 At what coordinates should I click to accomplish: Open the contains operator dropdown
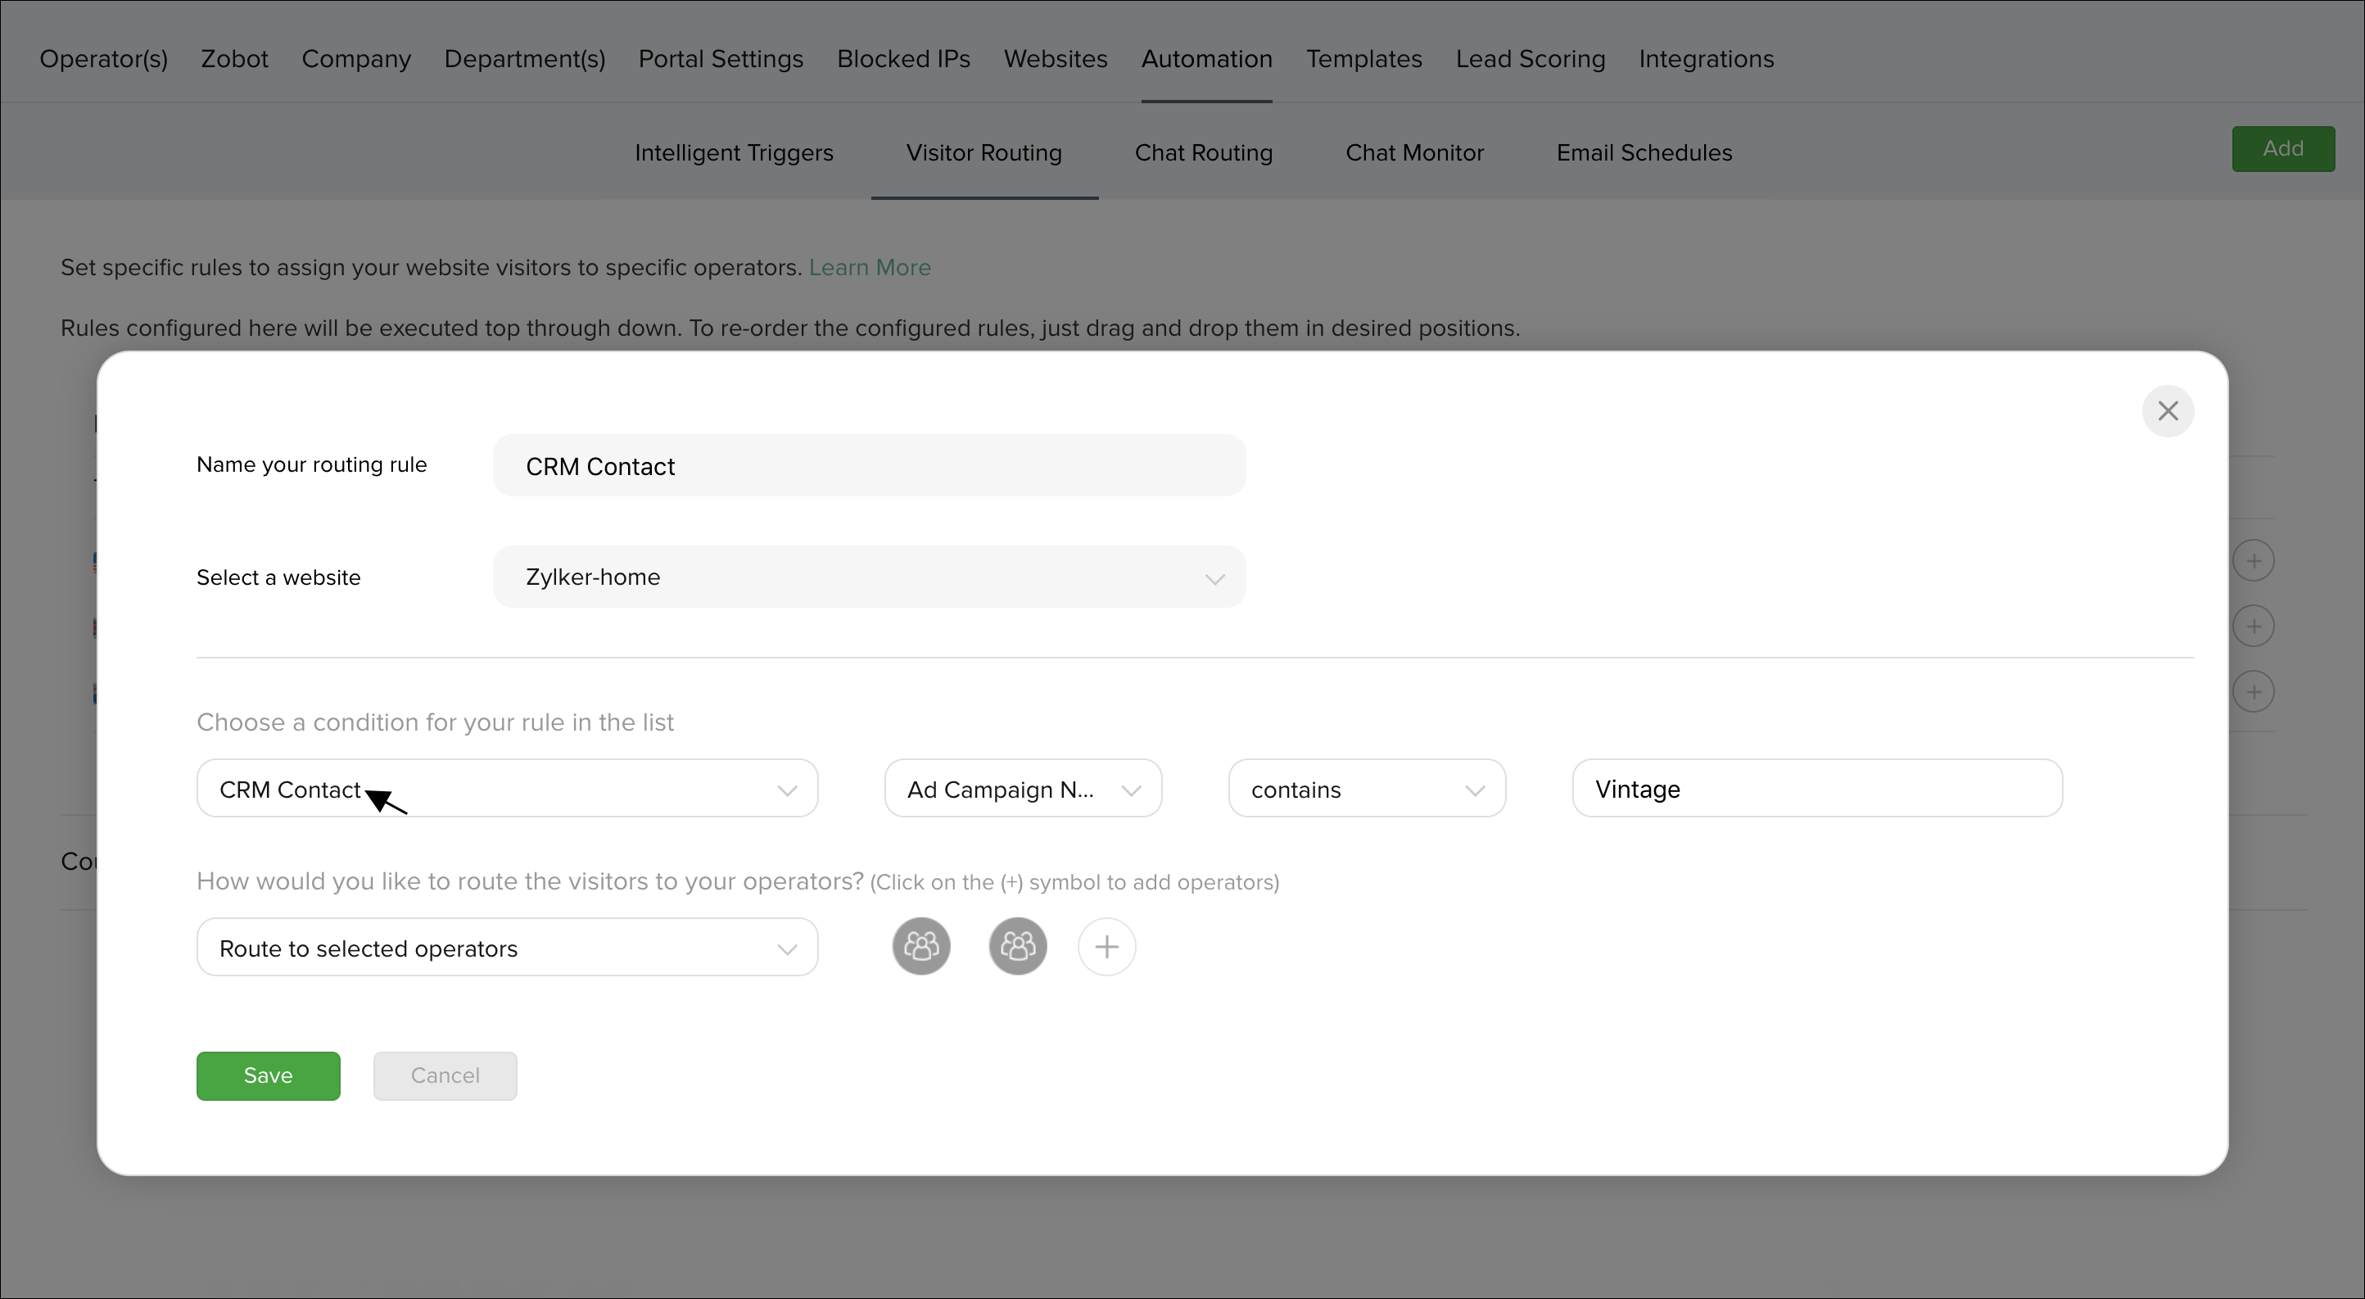[1367, 789]
